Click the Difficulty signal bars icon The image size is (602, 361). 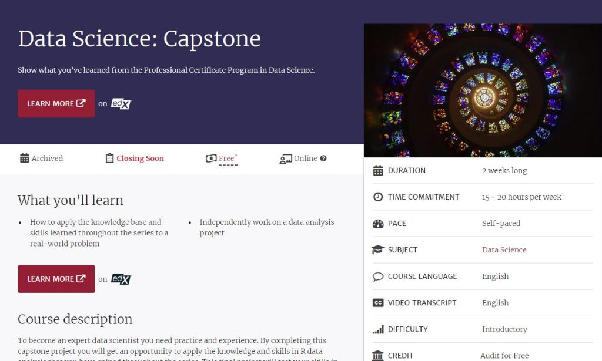(x=378, y=329)
